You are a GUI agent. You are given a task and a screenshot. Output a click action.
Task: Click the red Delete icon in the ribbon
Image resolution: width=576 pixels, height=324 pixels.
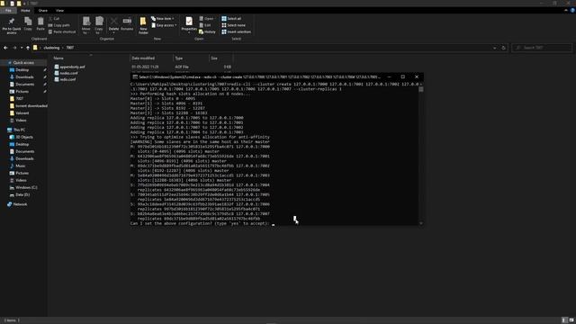pos(114,24)
